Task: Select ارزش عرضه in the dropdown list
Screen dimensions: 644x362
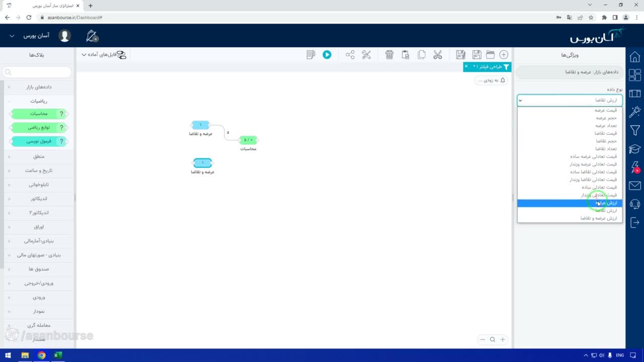Action: [570, 203]
